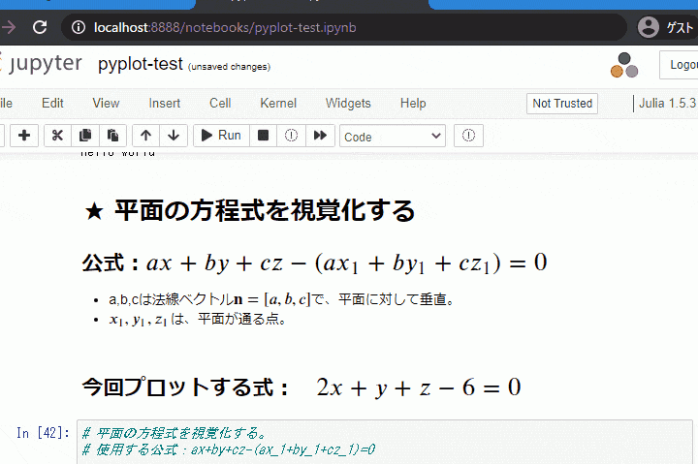Screen dimensions: 698x464
Task: Insert a cell below with the plus icon
Action: point(24,136)
